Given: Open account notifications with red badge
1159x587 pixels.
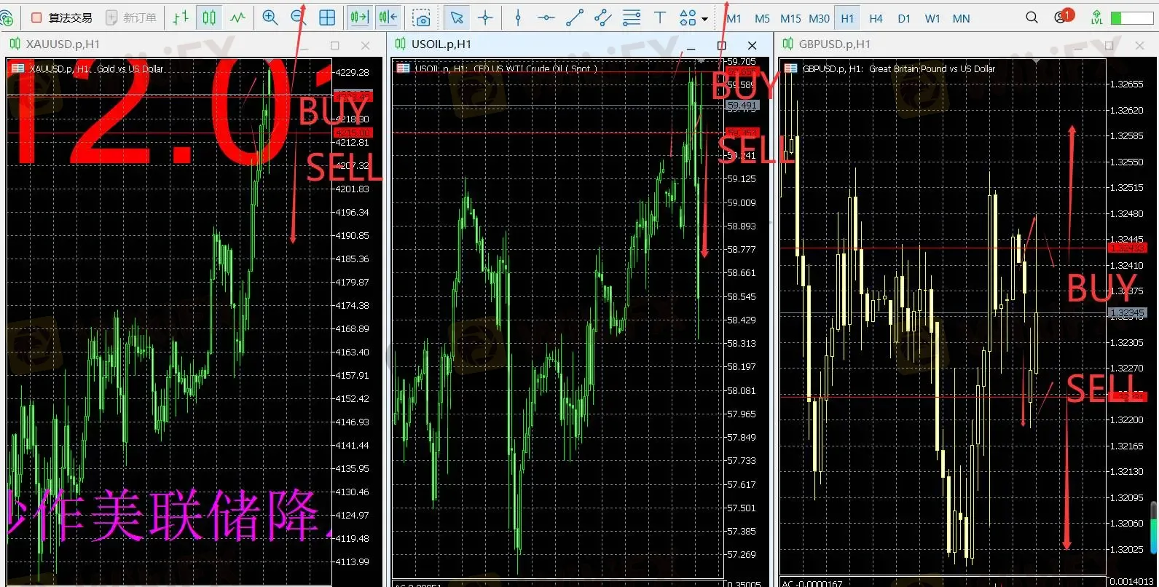Looking at the screenshot, I should pyautogui.click(x=1063, y=16).
